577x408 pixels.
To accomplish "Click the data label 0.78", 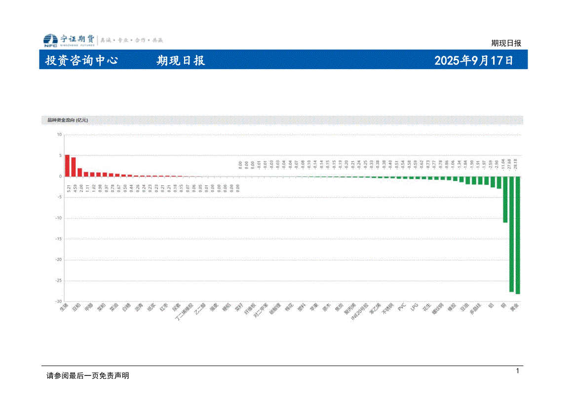I will 113,188.
